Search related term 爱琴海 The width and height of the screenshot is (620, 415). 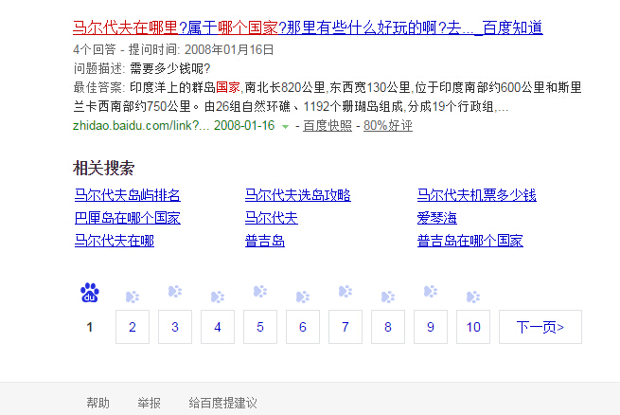[436, 218]
